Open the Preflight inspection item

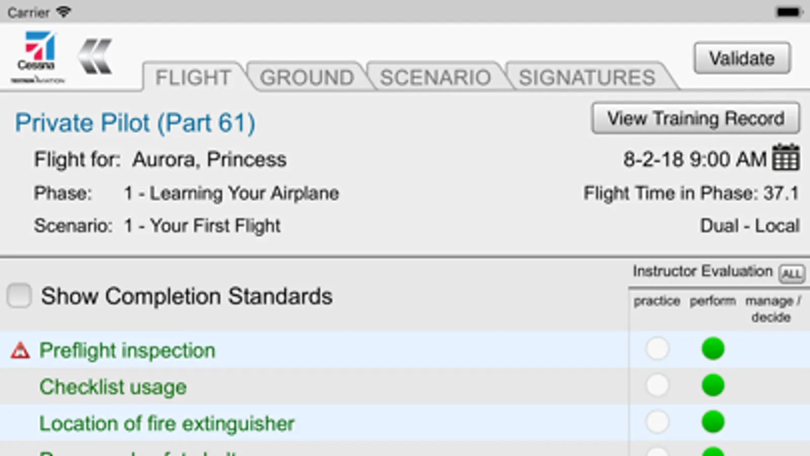tap(127, 350)
